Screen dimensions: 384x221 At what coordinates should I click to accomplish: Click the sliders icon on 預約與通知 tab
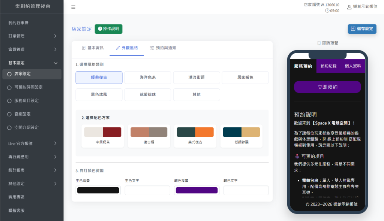[x=152, y=48]
